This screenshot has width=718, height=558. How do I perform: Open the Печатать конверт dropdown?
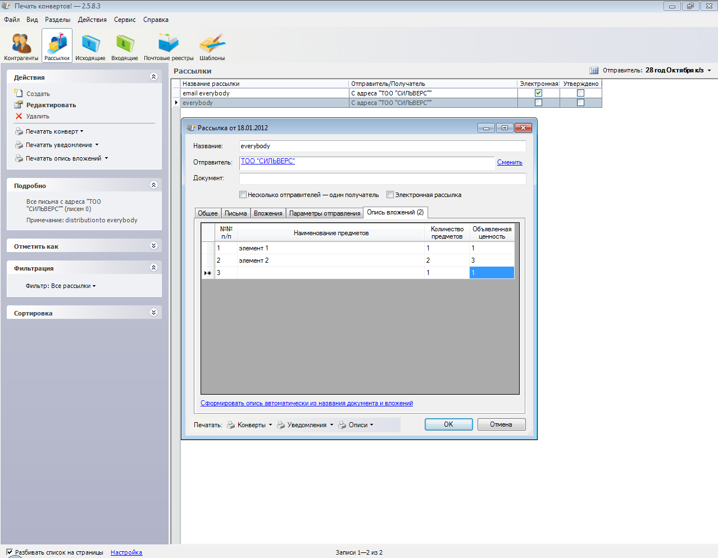pyautogui.click(x=54, y=131)
